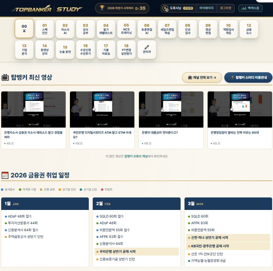Screen dimensions: 273x271
Task: Click 로그아웃 to log out
Action: (x=226, y=8)
